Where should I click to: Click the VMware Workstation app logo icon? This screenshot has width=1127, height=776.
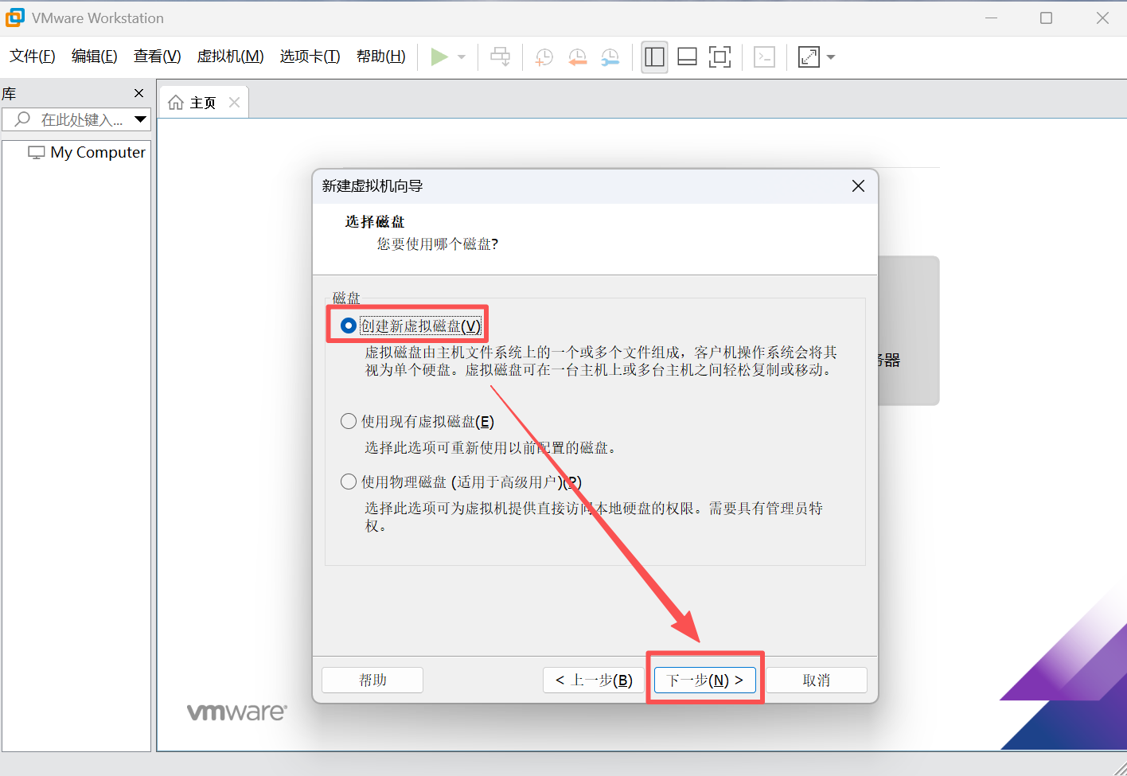15,18
